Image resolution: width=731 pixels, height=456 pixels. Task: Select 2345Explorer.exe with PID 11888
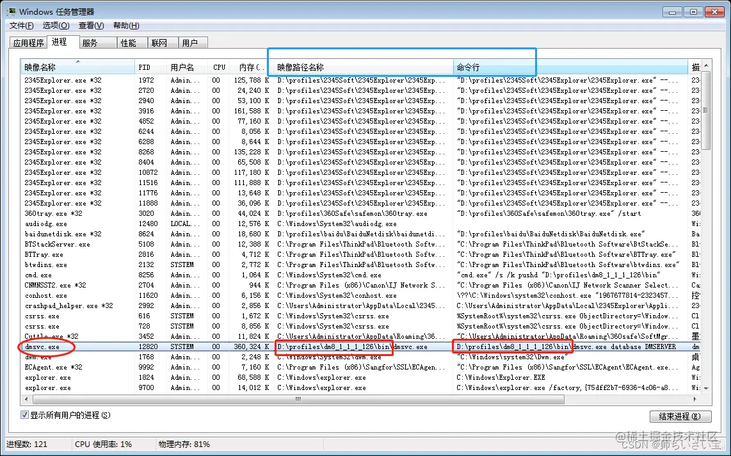pyautogui.click(x=361, y=203)
